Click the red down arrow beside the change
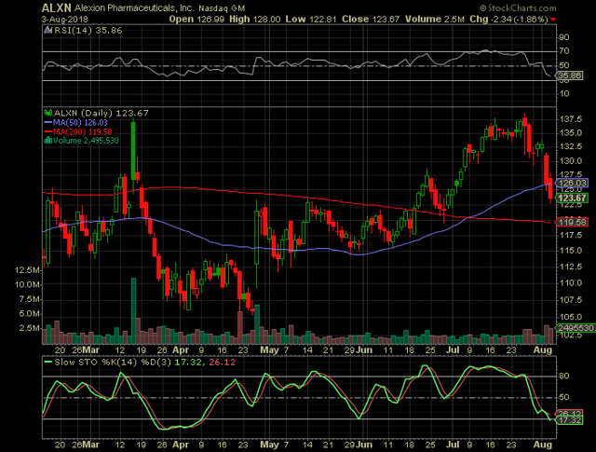The image size is (596, 452). (552, 20)
